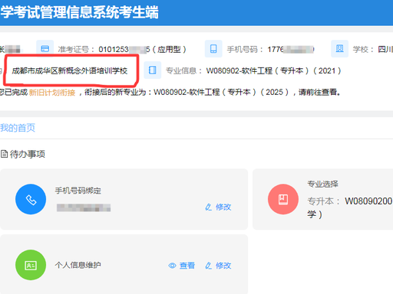Click the 准考证号 label
This screenshot has width=393, height=294.
point(76,49)
